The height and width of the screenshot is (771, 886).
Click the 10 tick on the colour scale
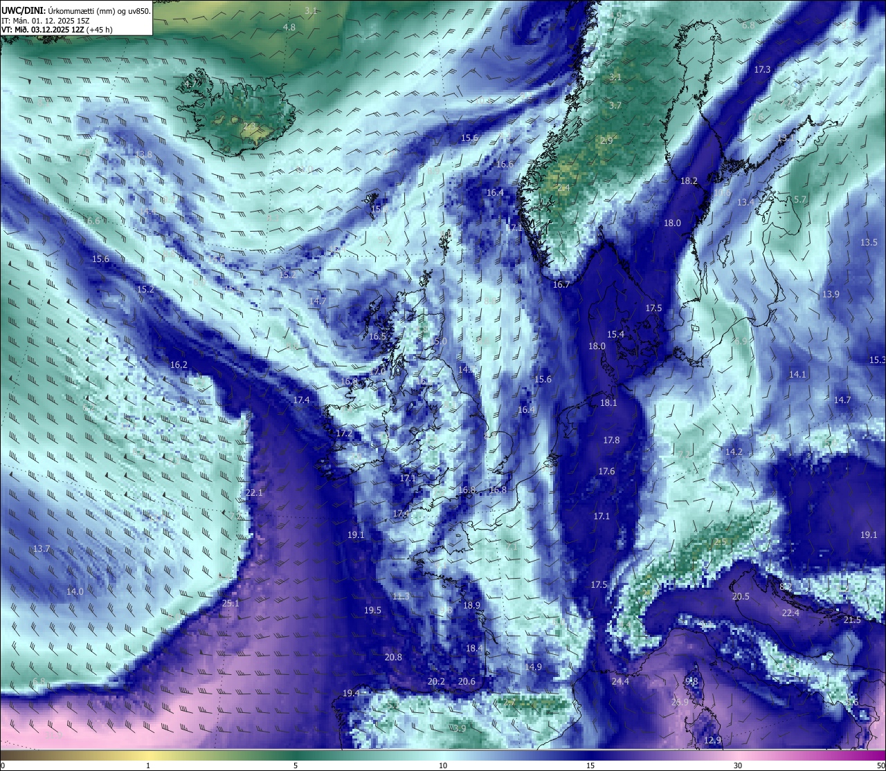click(443, 765)
